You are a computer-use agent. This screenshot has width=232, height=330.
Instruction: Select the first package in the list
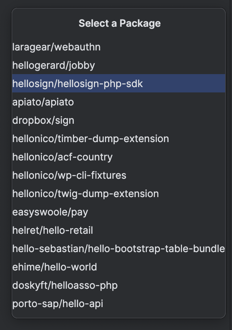pos(56,47)
